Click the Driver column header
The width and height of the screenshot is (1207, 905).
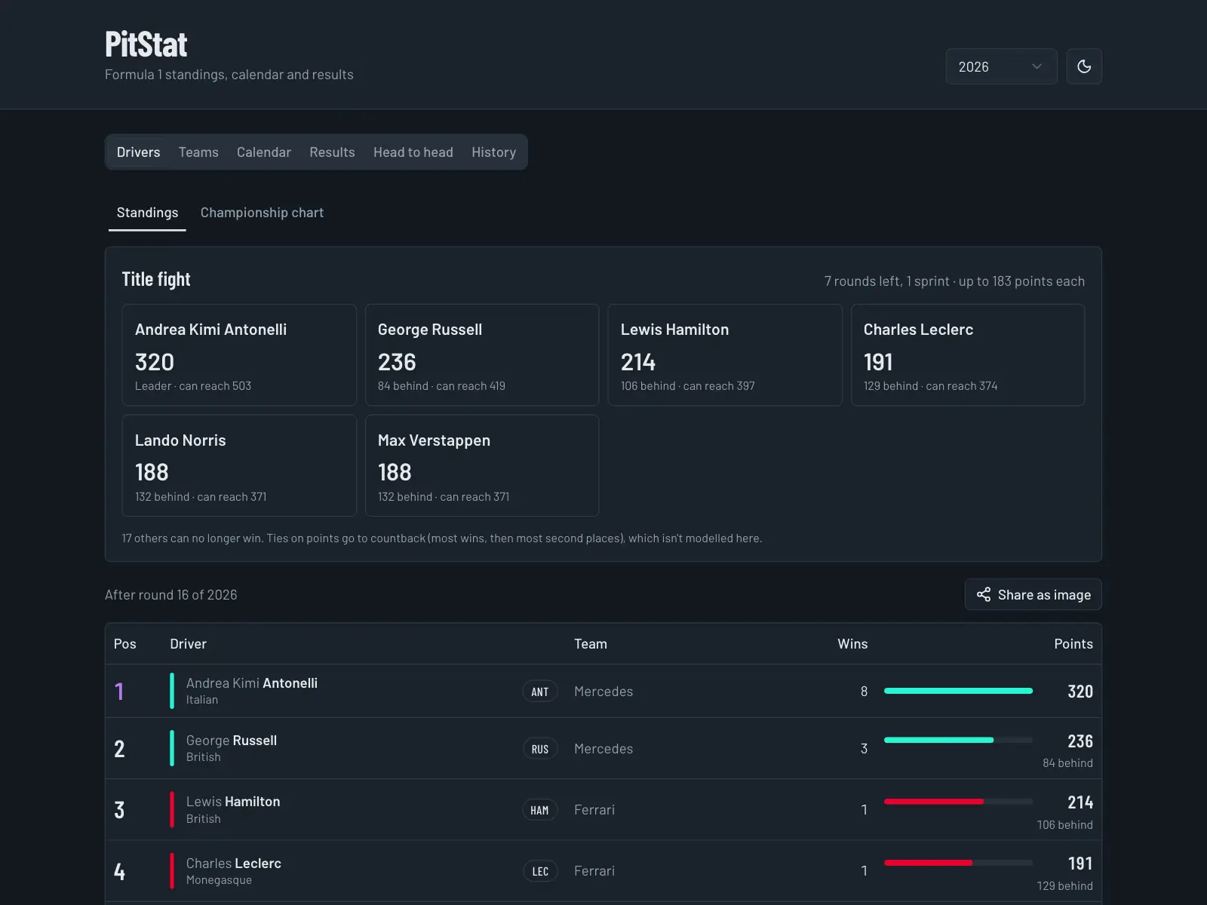click(x=188, y=644)
